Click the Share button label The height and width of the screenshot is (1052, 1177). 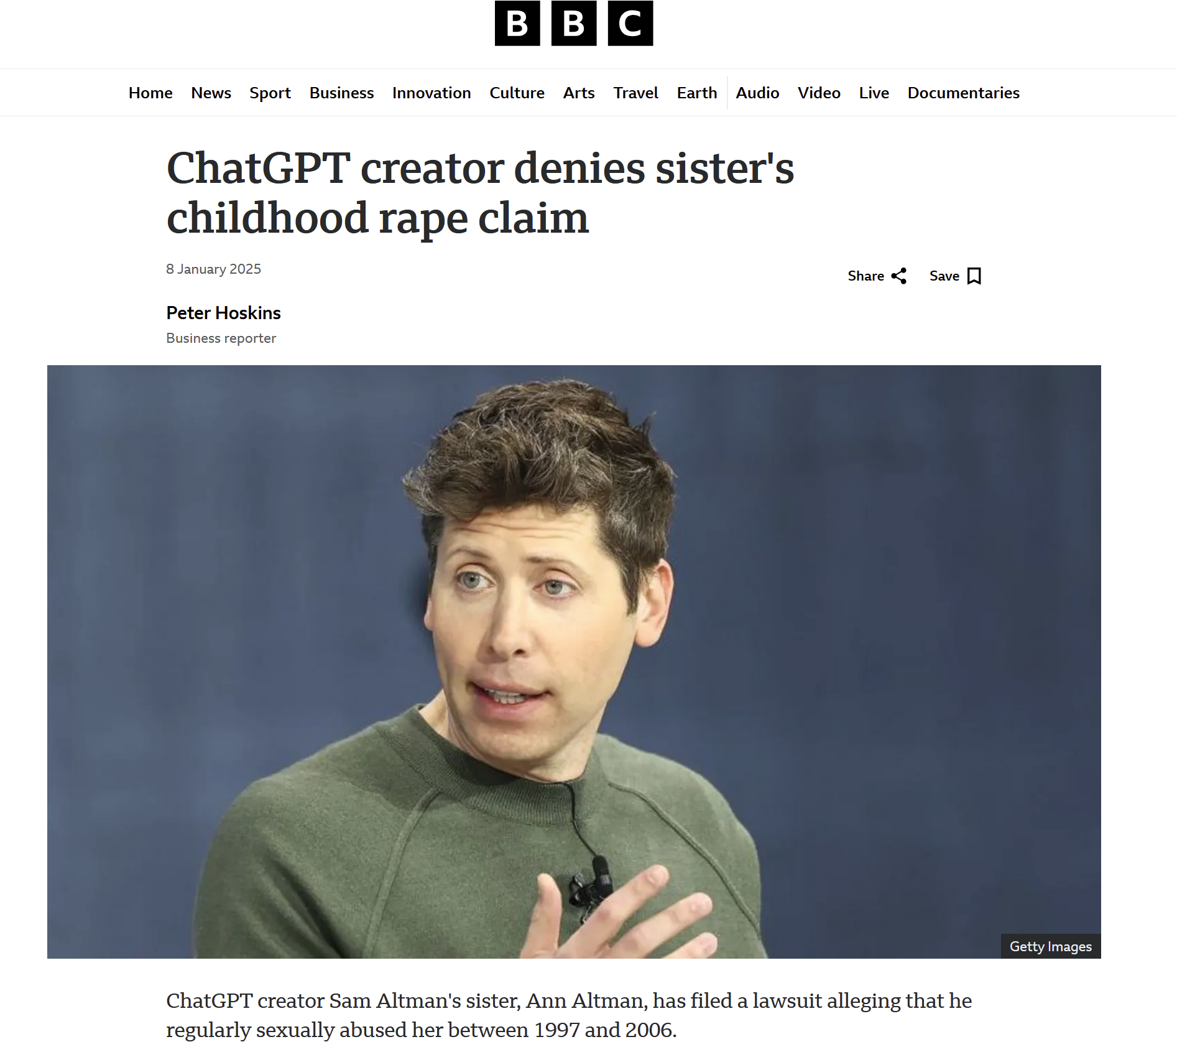coord(865,276)
